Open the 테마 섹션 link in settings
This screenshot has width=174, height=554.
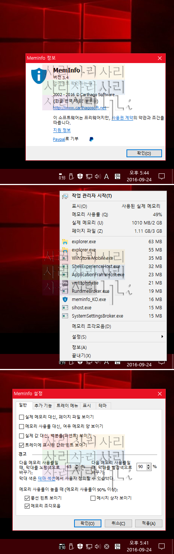click(x=47, y=479)
